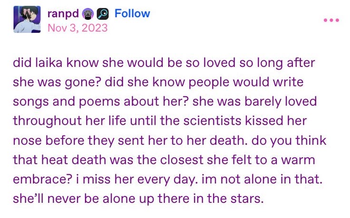Click the purple paw print badge
The image size is (350, 218).
87,14
